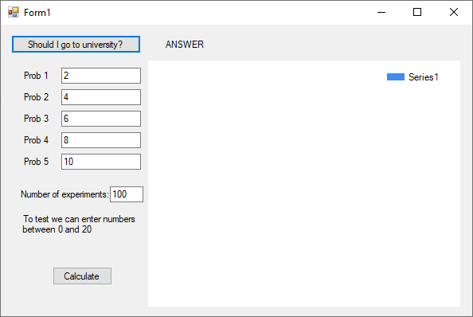Click the ANSWER label
This screenshot has width=473, height=317.
[184, 45]
